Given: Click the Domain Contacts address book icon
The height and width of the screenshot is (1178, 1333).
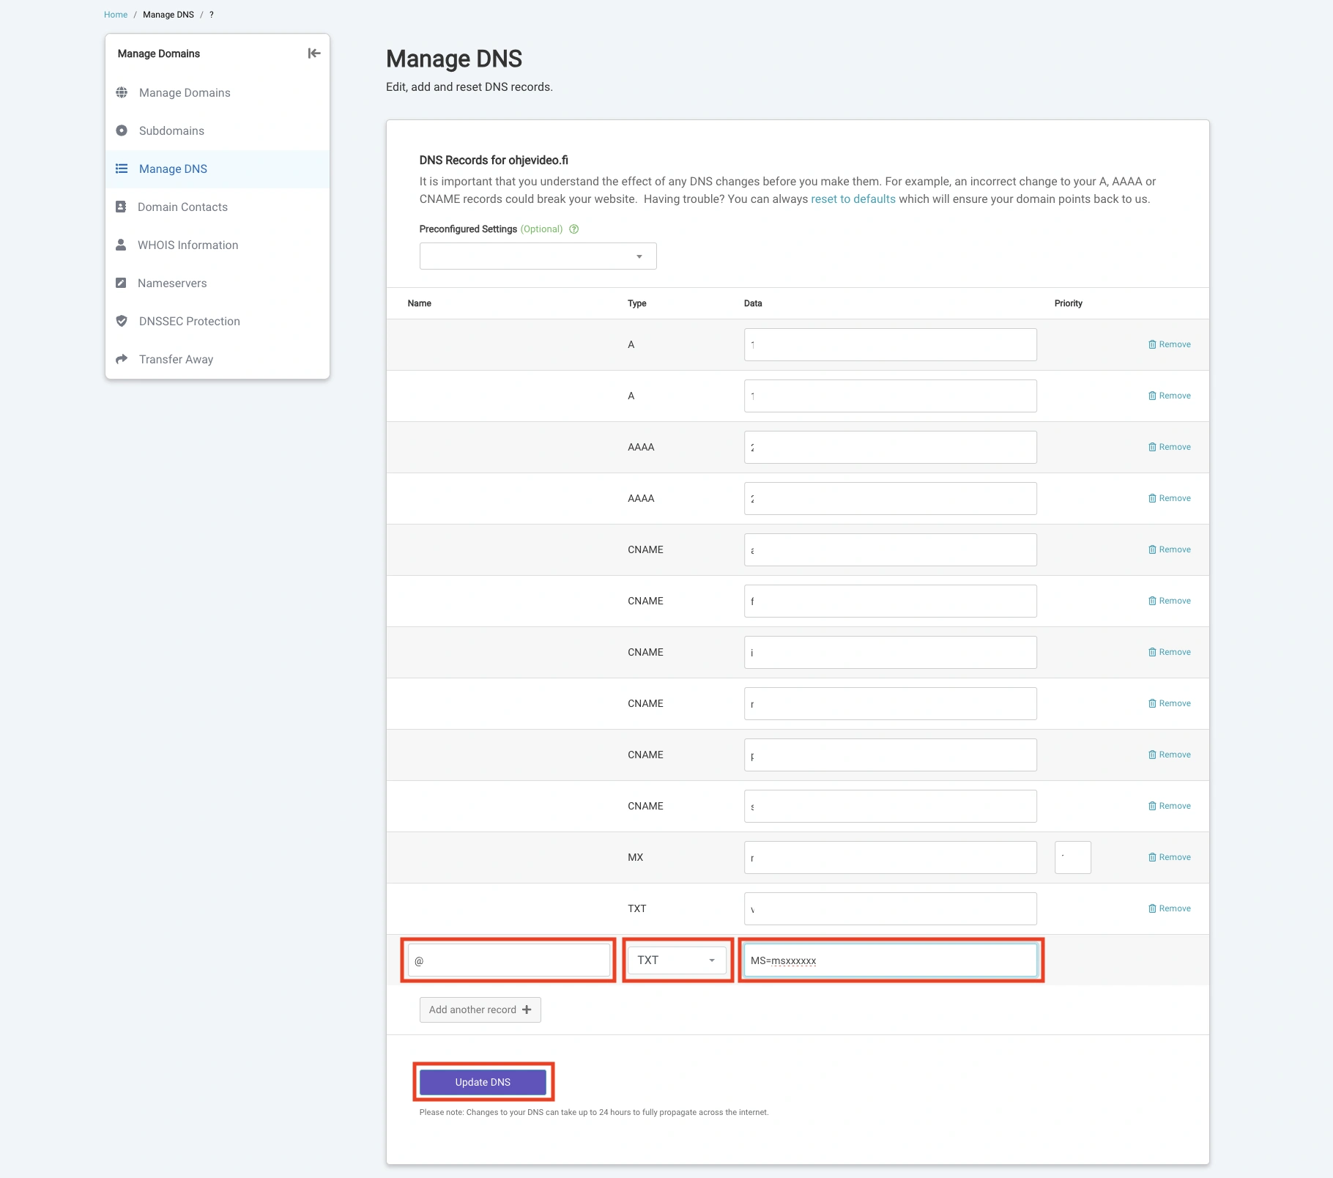Looking at the screenshot, I should coord(121,207).
